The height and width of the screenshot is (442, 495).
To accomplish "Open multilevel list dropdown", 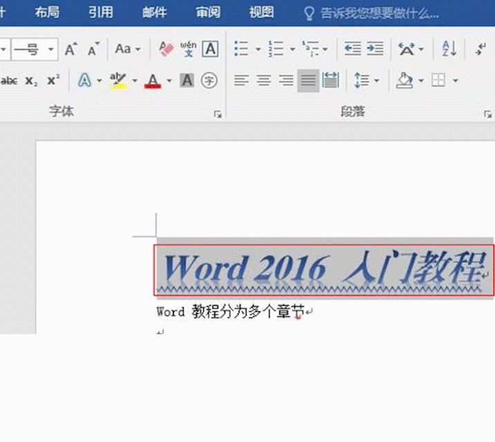I will coord(325,49).
